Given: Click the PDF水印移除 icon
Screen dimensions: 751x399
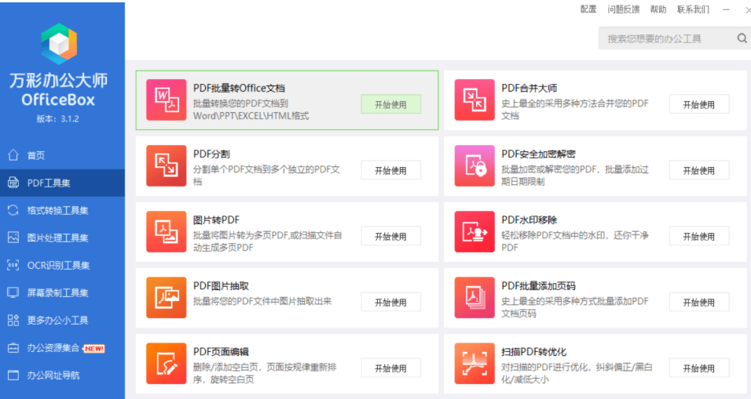Looking at the screenshot, I should click(474, 232).
